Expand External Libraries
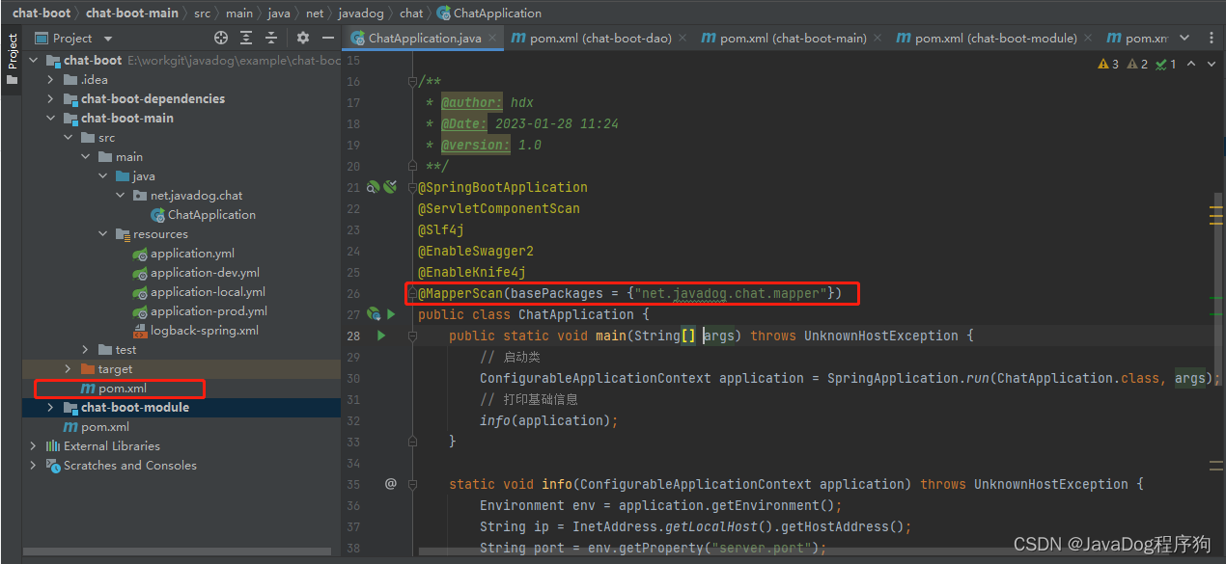 pos(34,445)
